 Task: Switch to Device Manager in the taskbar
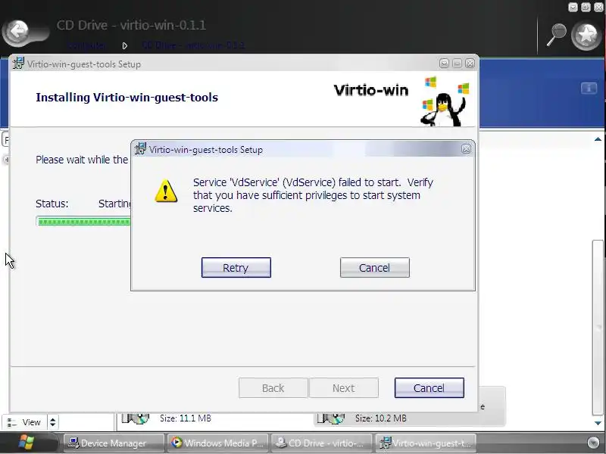click(114, 443)
